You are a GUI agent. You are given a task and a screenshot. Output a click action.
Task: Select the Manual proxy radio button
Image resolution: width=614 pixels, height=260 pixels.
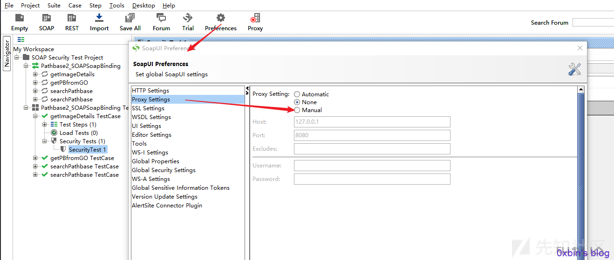(x=297, y=110)
